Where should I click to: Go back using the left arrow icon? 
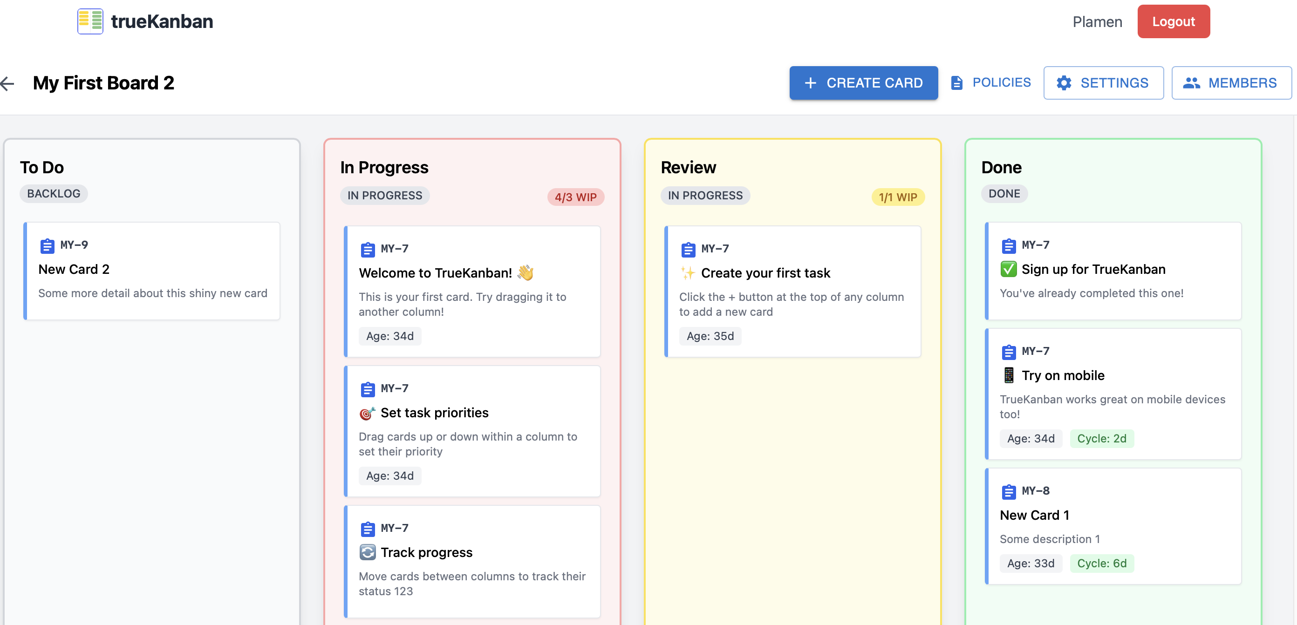coord(7,83)
